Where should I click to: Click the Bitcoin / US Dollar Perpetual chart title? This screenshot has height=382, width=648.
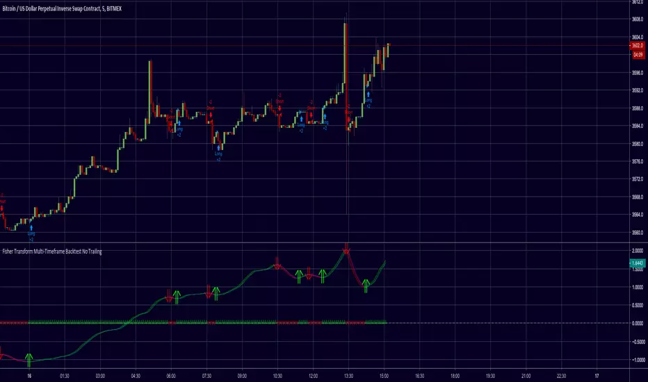[x=62, y=8]
